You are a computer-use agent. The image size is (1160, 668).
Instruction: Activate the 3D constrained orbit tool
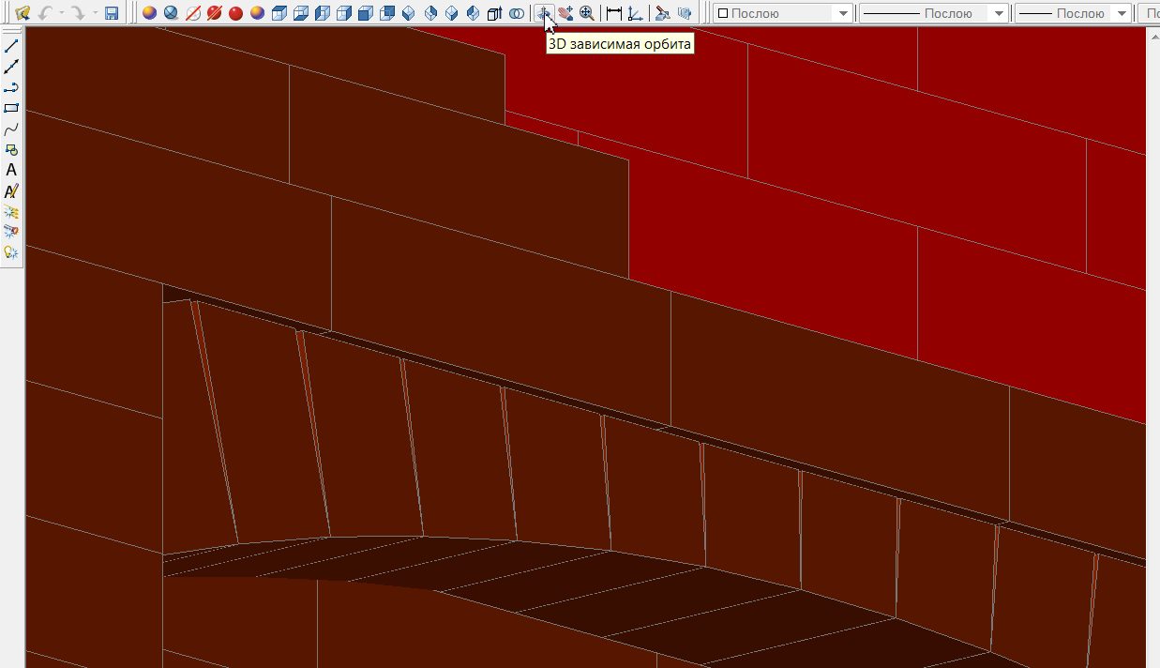point(543,13)
